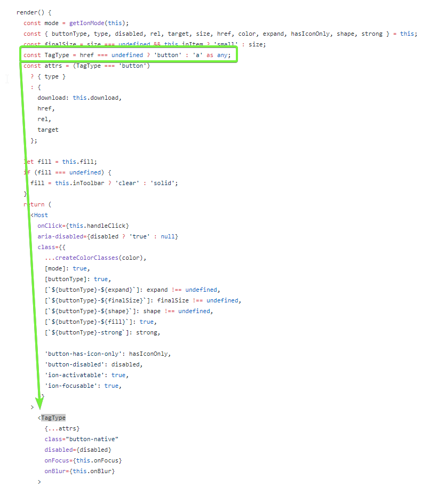Select the highlighted TagType JSX tag name
Image resolution: width=445 pixels, height=487 pixels.
(x=53, y=417)
